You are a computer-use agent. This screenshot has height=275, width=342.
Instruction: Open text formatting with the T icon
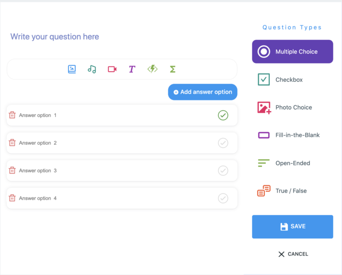pos(132,69)
